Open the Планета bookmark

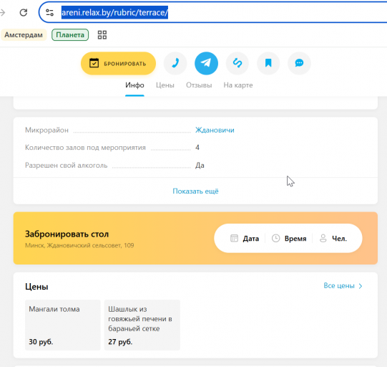click(70, 35)
